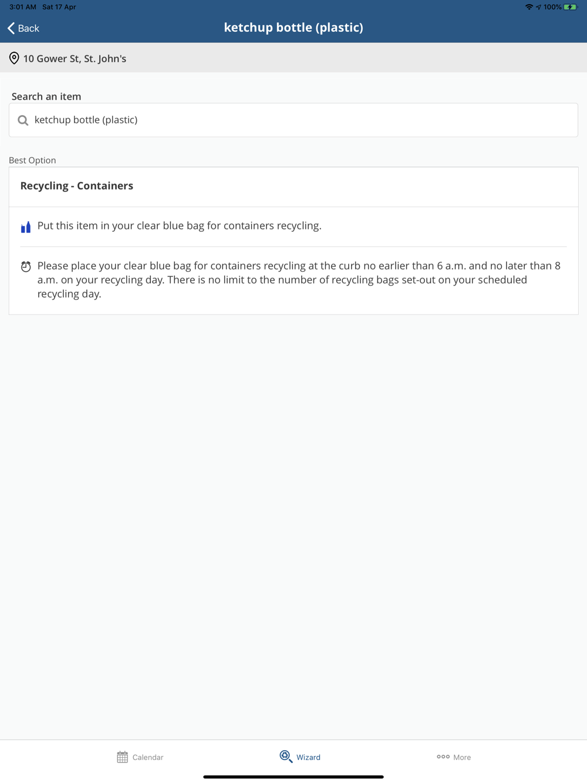Open the More tab

coord(454,757)
